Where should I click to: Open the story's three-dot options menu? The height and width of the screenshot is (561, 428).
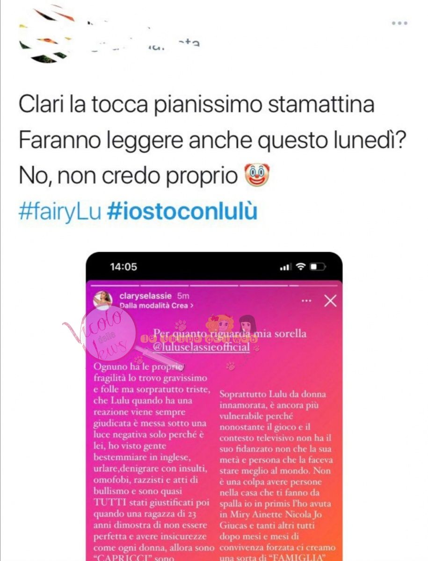point(306,301)
